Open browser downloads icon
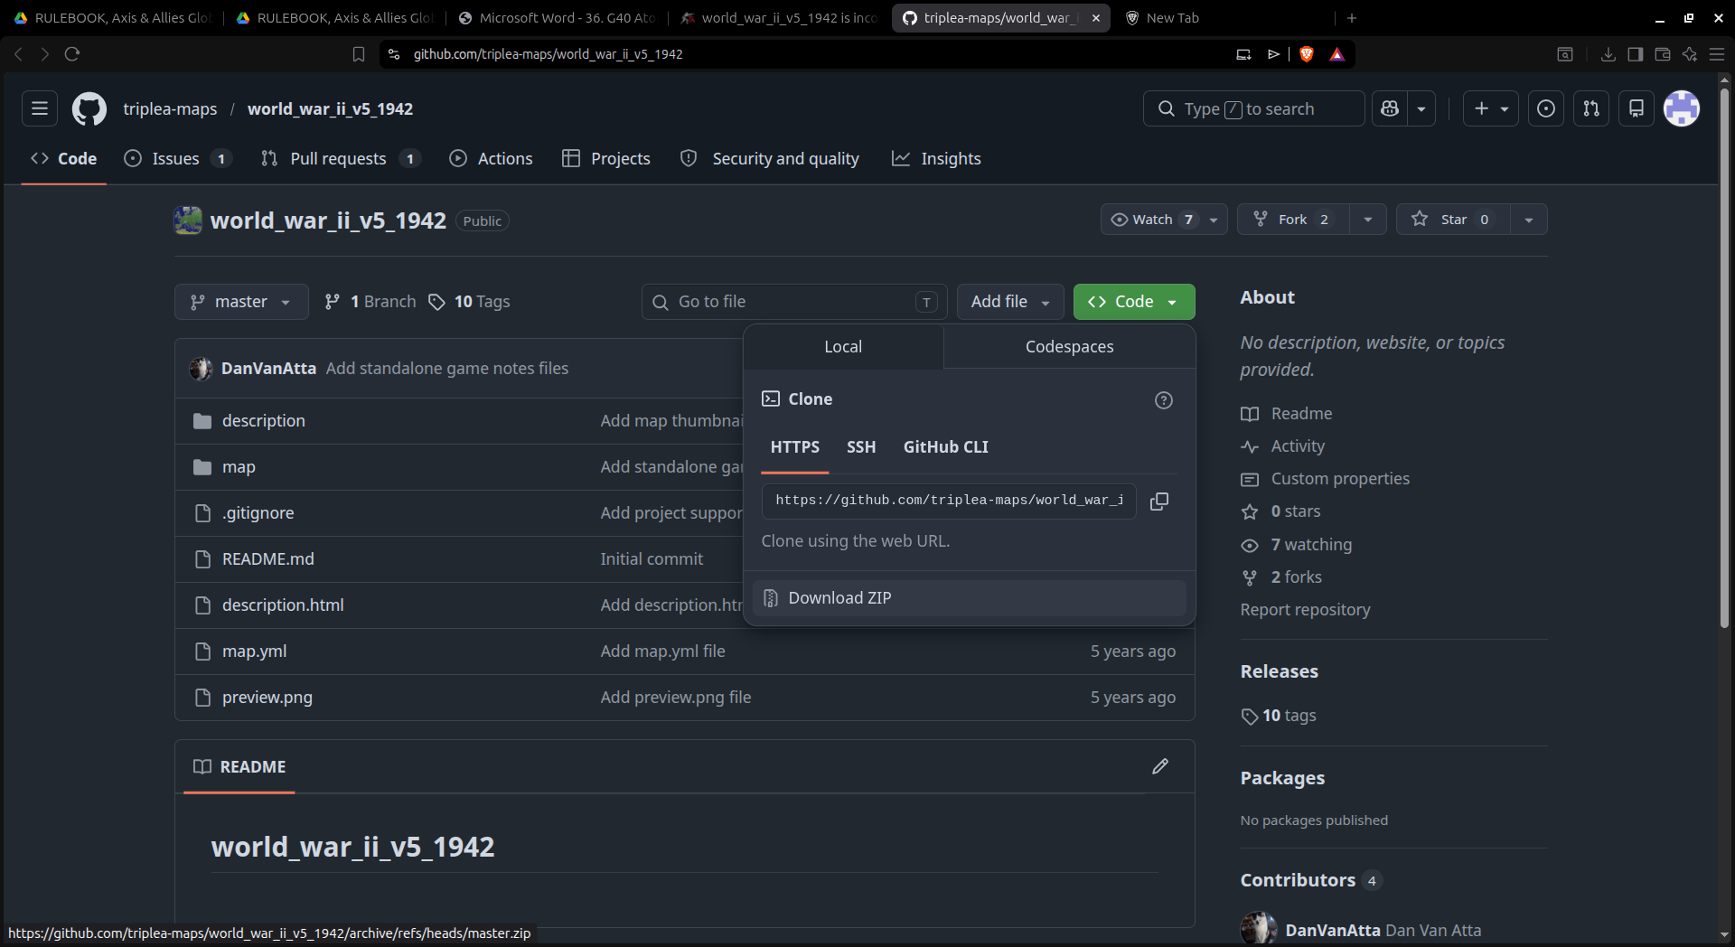Viewport: 1735px width, 947px height. pos(1608,54)
